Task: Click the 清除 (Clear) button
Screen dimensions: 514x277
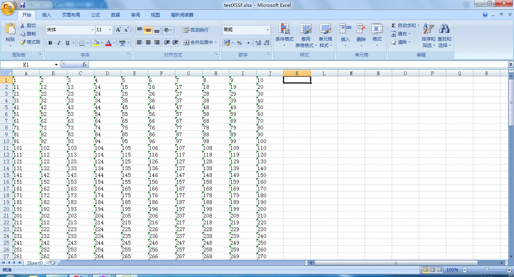Action: coord(401,42)
